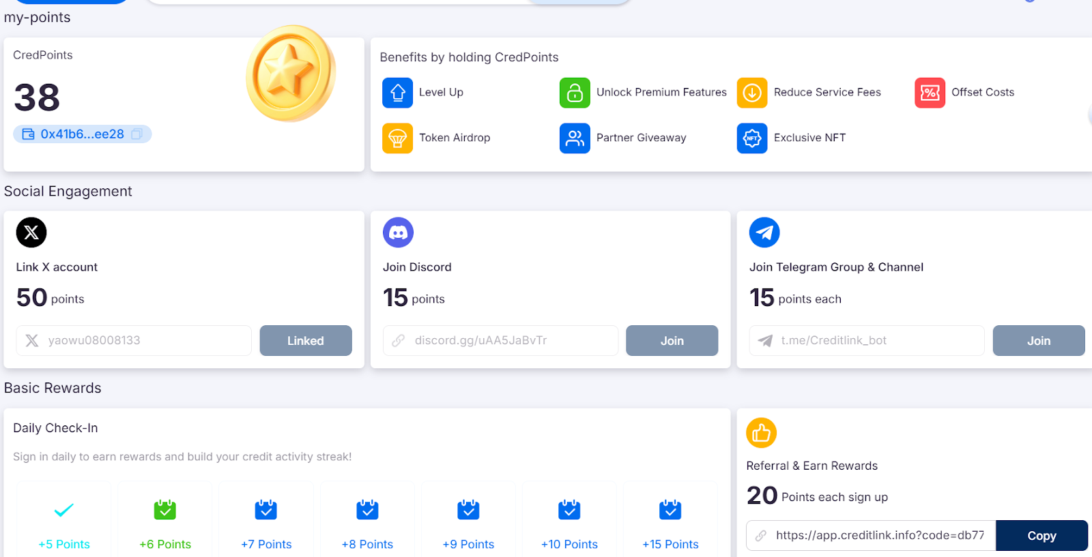Click the Token Airdrop parachute icon
The image size is (1092, 557).
397,138
